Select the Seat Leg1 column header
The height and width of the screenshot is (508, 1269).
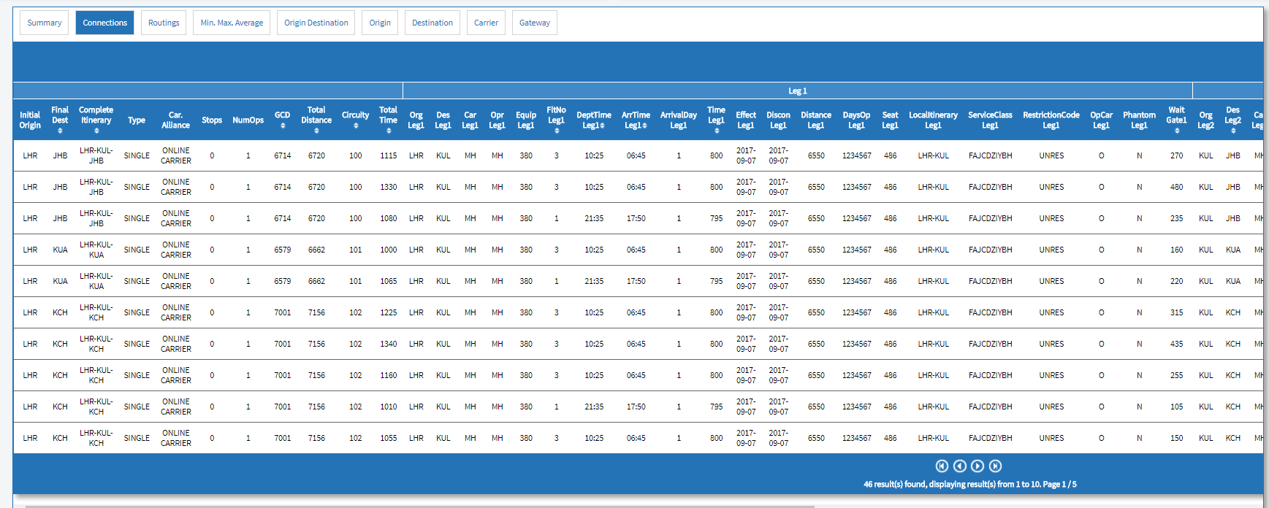(x=891, y=120)
